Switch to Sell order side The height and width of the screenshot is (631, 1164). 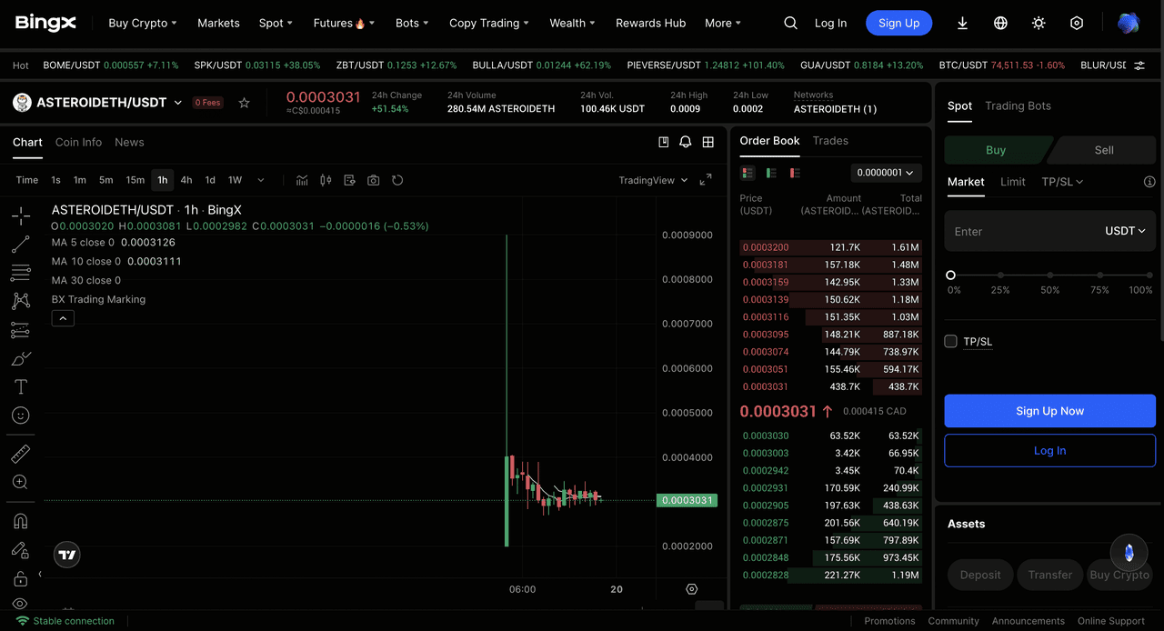pos(1103,150)
